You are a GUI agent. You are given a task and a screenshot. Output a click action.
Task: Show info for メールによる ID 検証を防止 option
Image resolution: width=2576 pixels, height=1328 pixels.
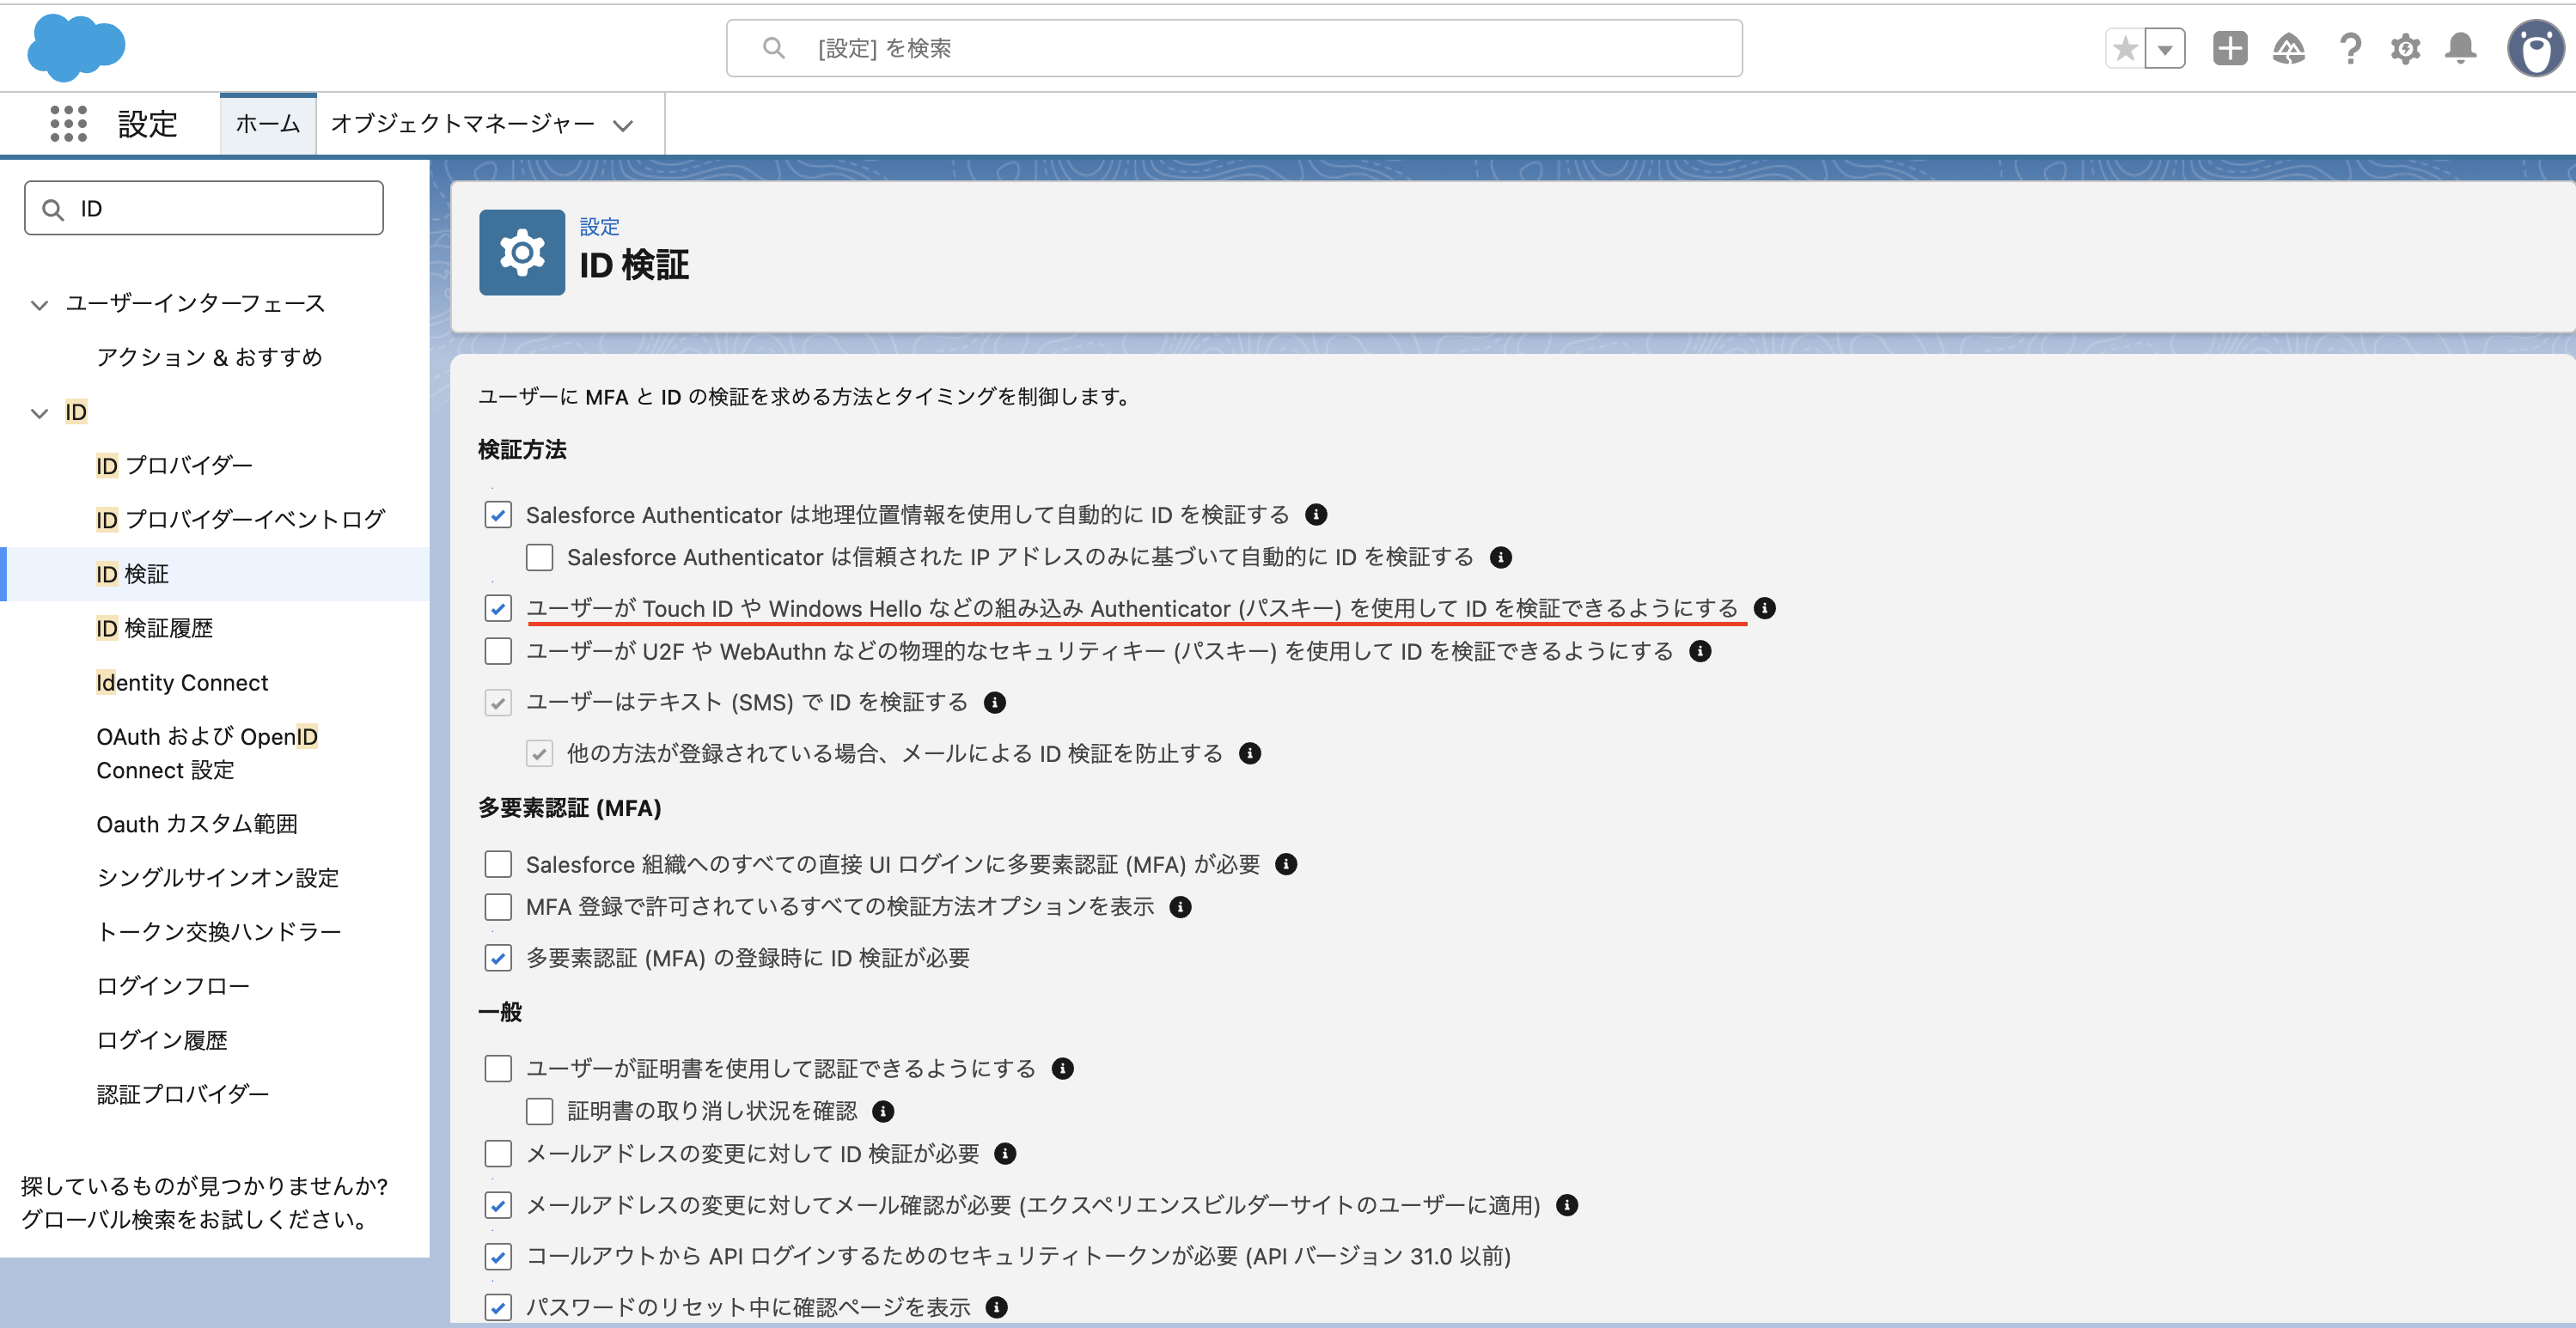(1250, 753)
